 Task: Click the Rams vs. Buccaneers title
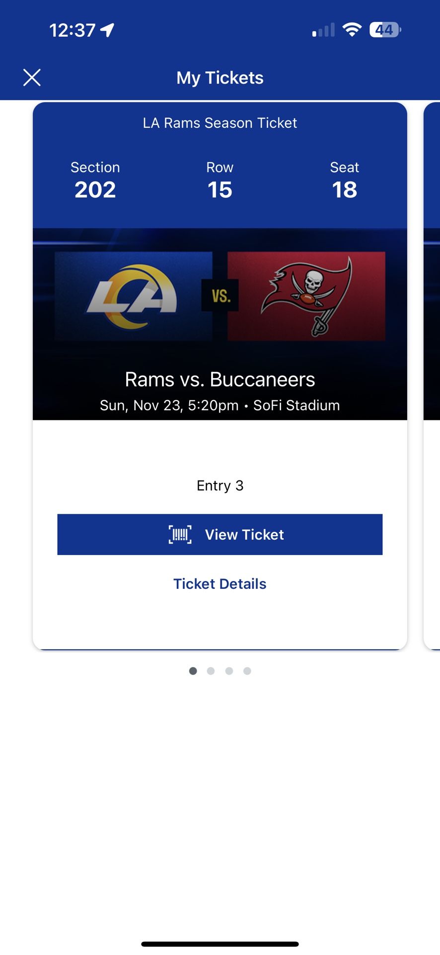coord(220,379)
